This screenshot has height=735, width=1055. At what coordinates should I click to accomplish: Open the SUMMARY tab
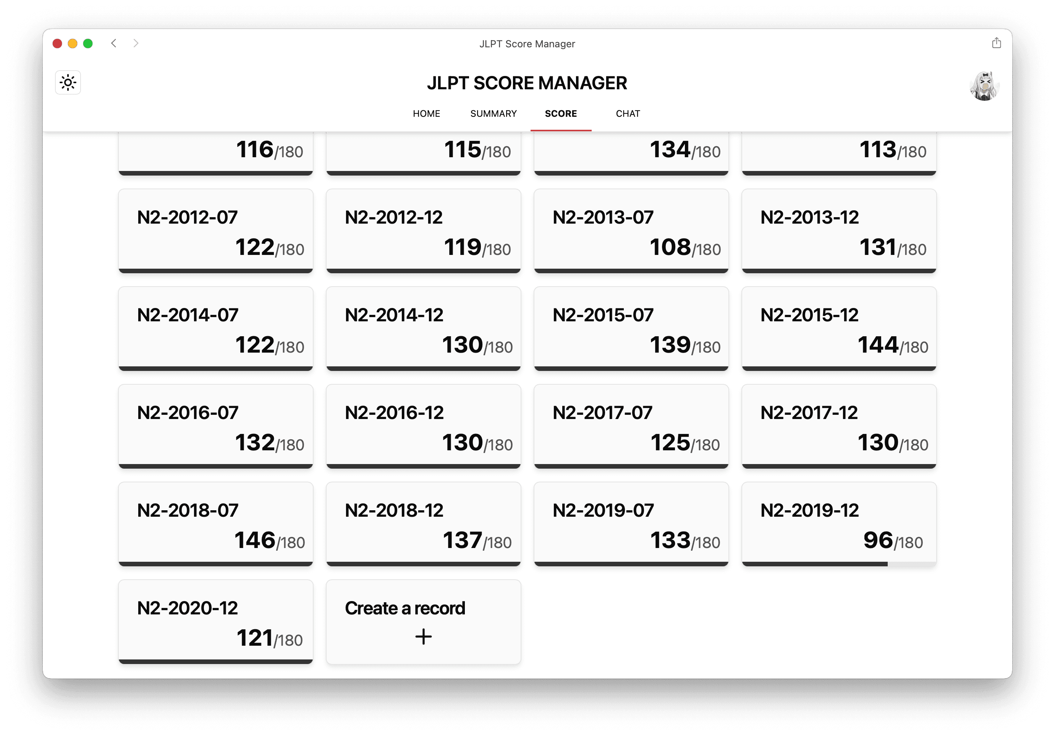coord(492,113)
